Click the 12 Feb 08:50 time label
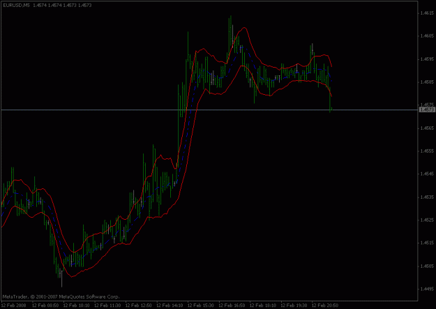This screenshot has width=436, height=309. 45,306
